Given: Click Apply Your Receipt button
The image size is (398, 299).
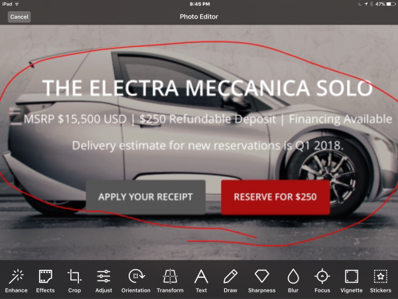Looking at the screenshot, I should pos(145,197).
